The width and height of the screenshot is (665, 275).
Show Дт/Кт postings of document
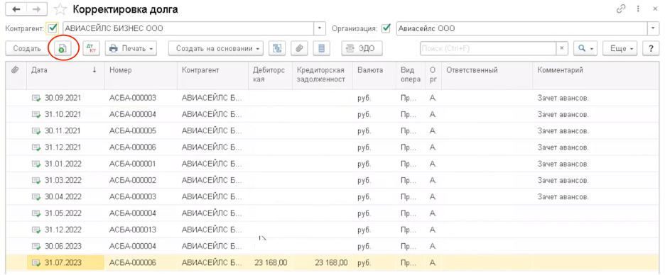(91, 49)
